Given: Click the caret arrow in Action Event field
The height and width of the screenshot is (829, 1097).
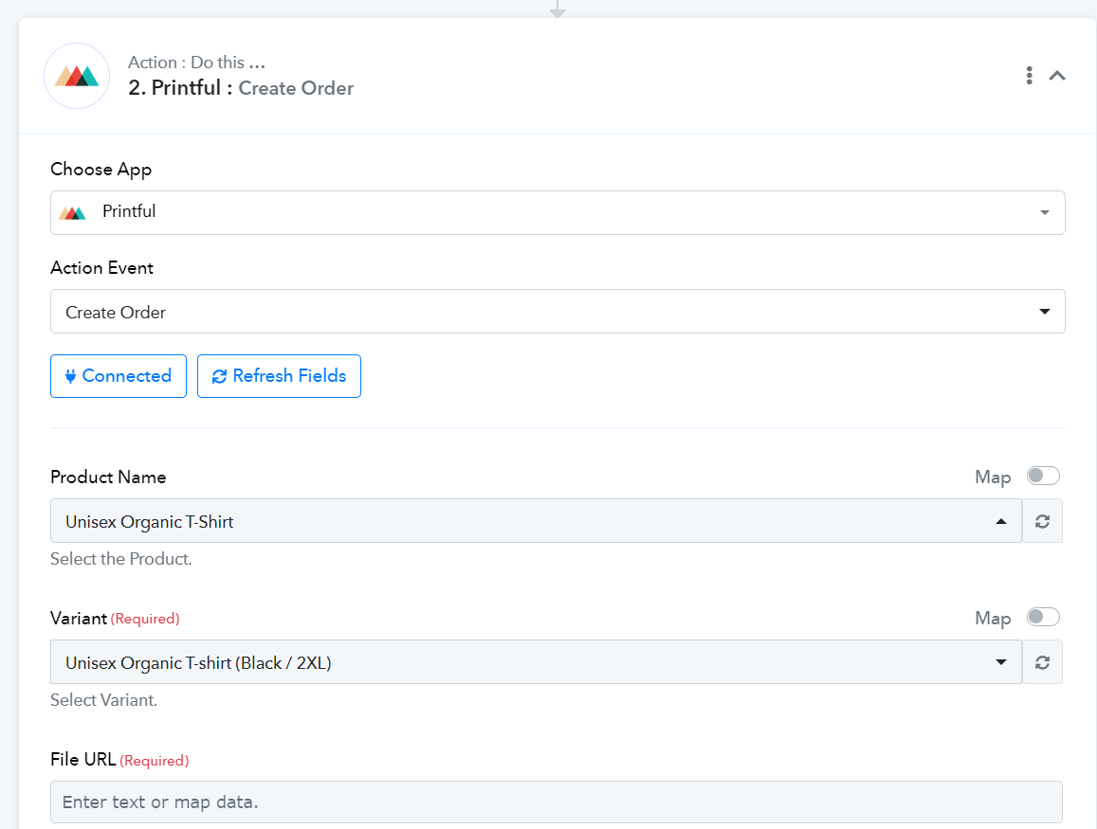Looking at the screenshot, I should point(1044,312).
